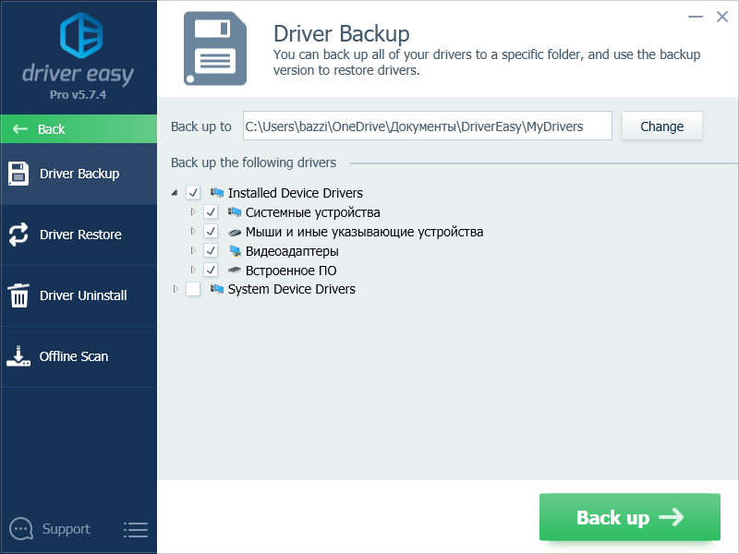
Task: Select the Offline Scan menu item
Action: point(74,356)
